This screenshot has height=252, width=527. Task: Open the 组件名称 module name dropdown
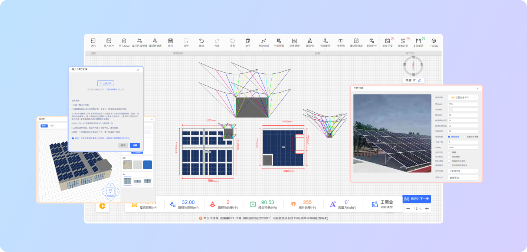pos(463,97)
